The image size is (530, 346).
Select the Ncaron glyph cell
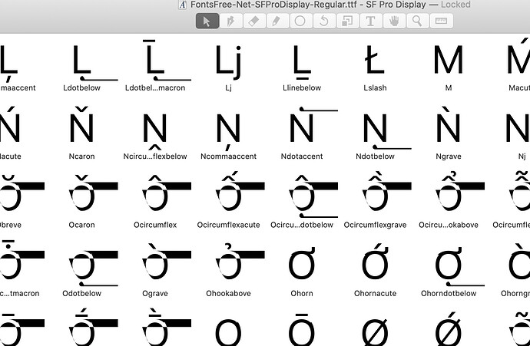[81, 133]
